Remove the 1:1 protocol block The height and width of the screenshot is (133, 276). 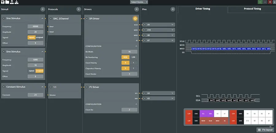(x=51, y=87)
